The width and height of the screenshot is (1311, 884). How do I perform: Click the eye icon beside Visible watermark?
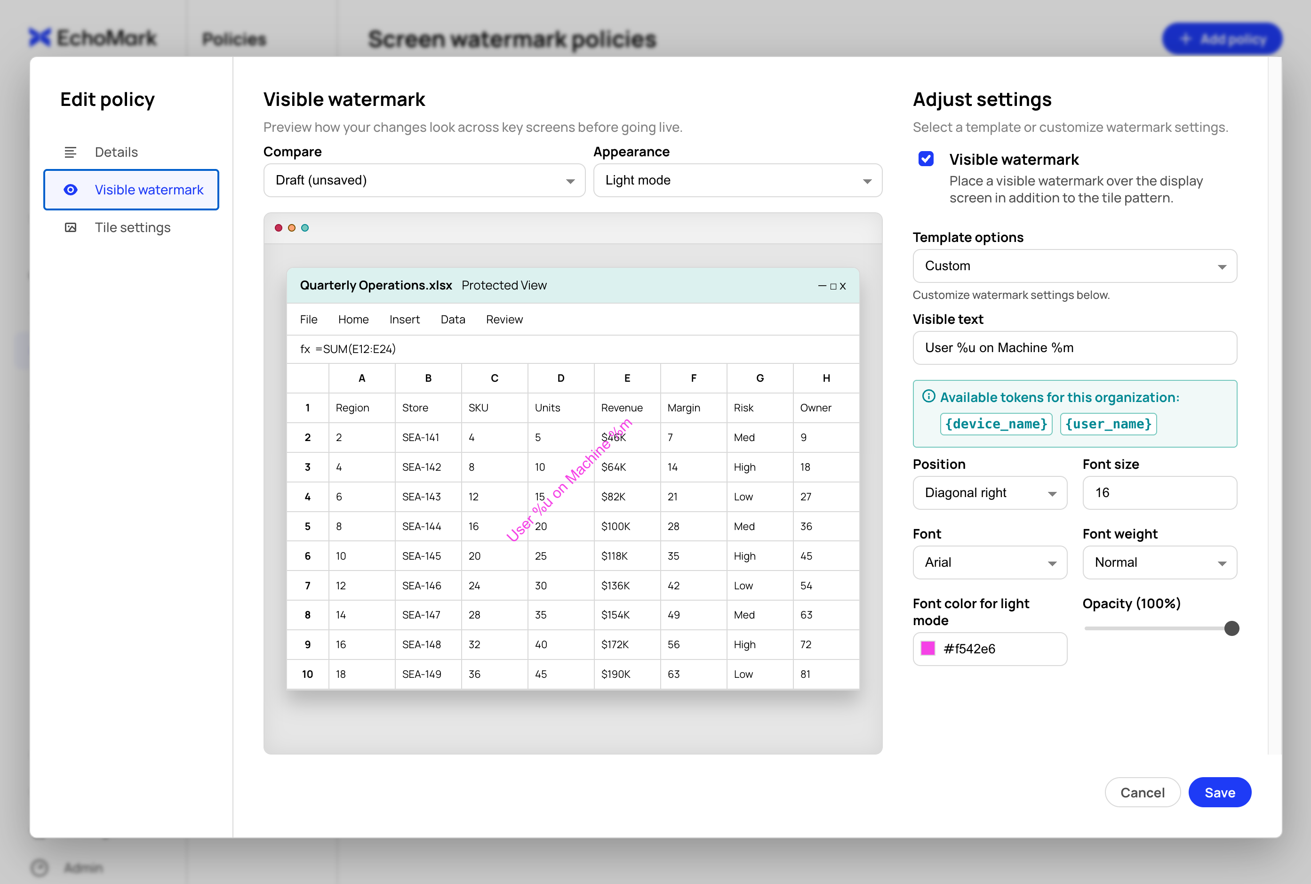[71, 190]
